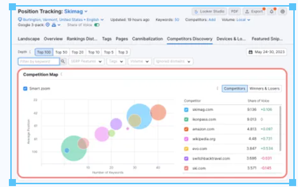Click the Add competitors link
The width and height of the screenshot is (298, 187).
point(212,20)
